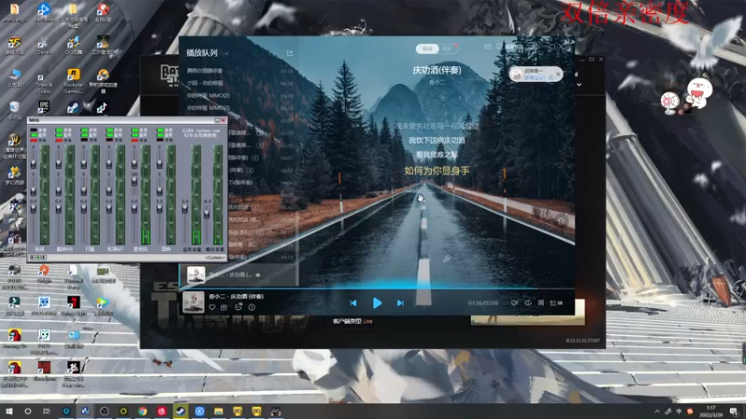This screenshot has height=419, width=746.
Task: Click the player volume speaker icon
Action: coord(515,303)
